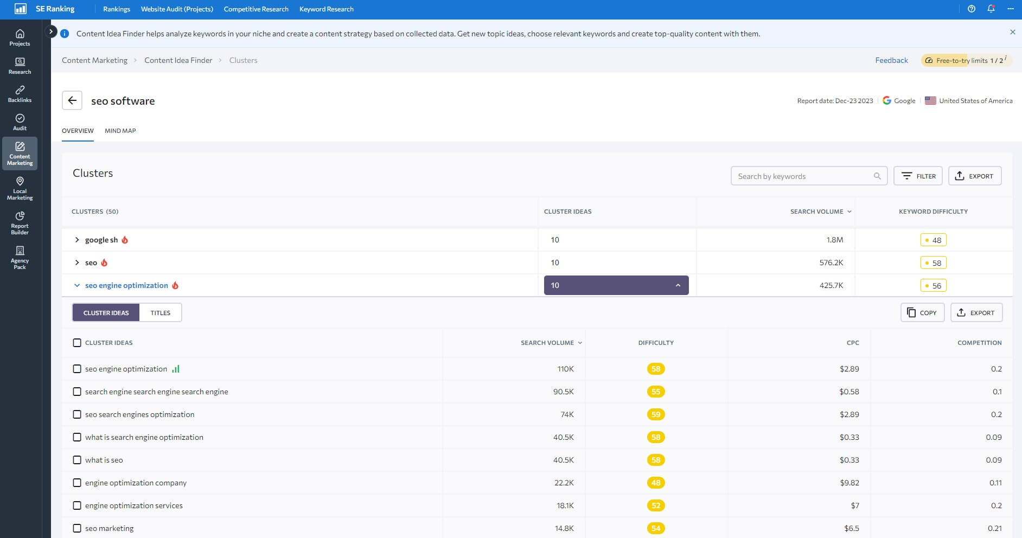Click the SE Ranking logo
This screenshot has height=538, width=1022.
tap(44, 9)
